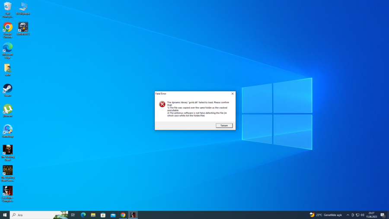Open the 23°C weather widget
Viewport: 389px width, 219px height.
click(x=326, y=215)
